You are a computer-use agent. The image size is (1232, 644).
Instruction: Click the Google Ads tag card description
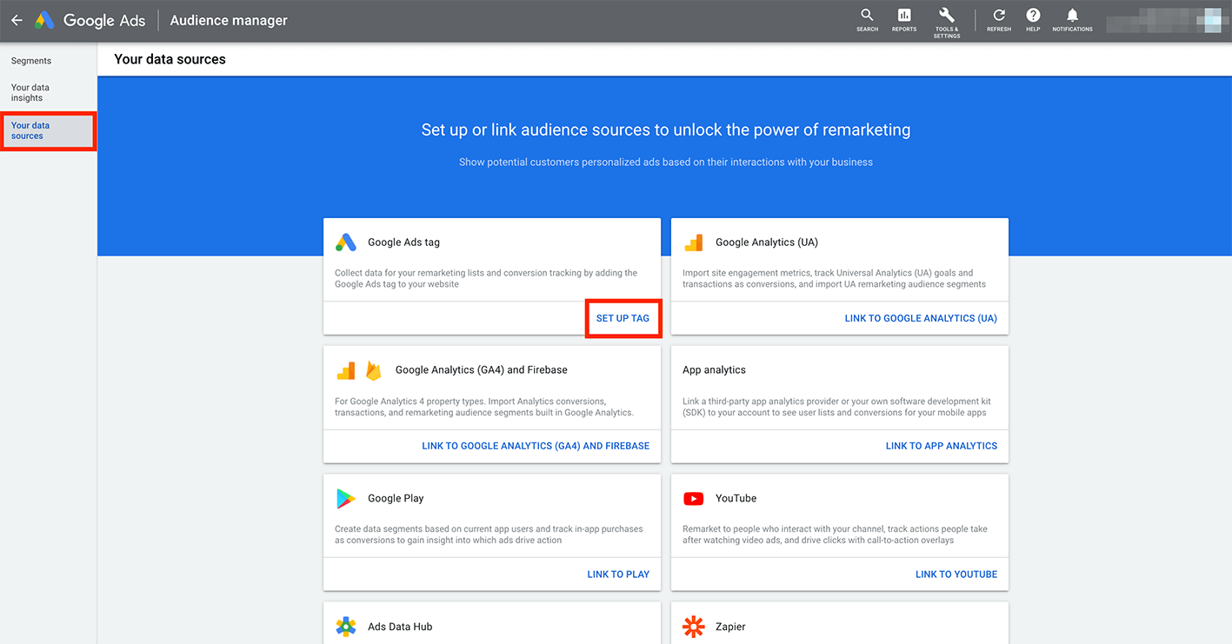coord(486,278)
